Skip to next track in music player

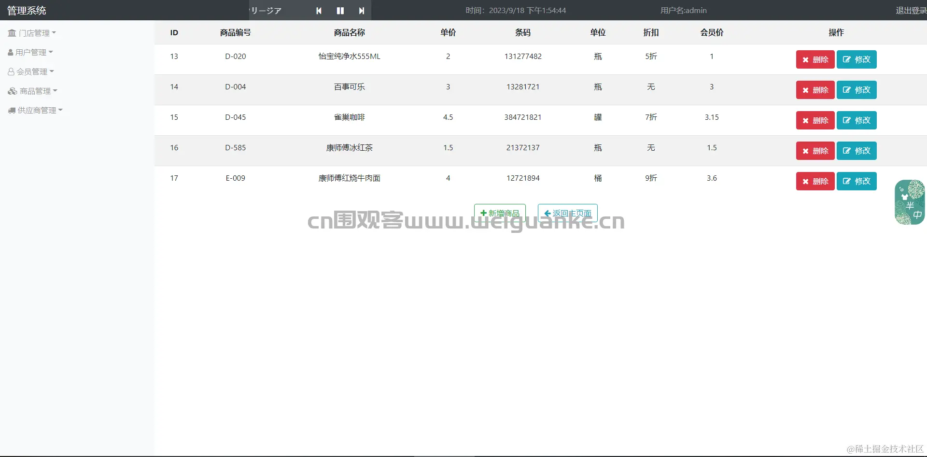362,11
